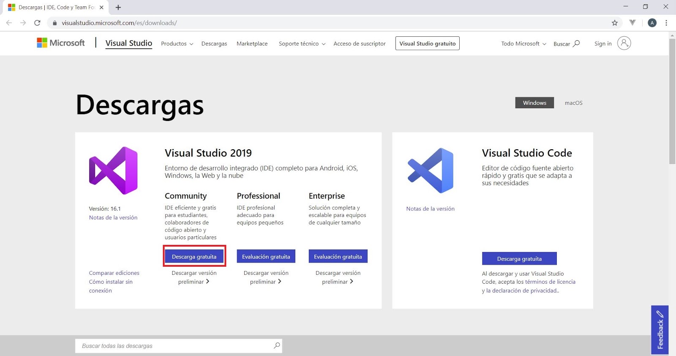Open the Feedback side tab
676x356 pixels.
pos(660,330)
